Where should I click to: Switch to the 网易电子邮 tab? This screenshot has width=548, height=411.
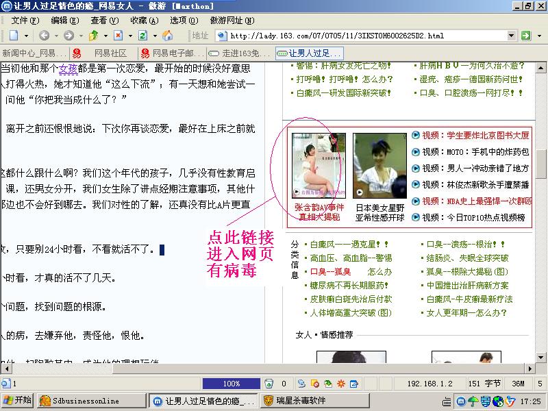click(173, 53)
